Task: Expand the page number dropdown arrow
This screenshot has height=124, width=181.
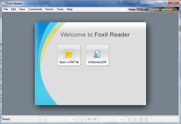Action: [x=72, y=119]
